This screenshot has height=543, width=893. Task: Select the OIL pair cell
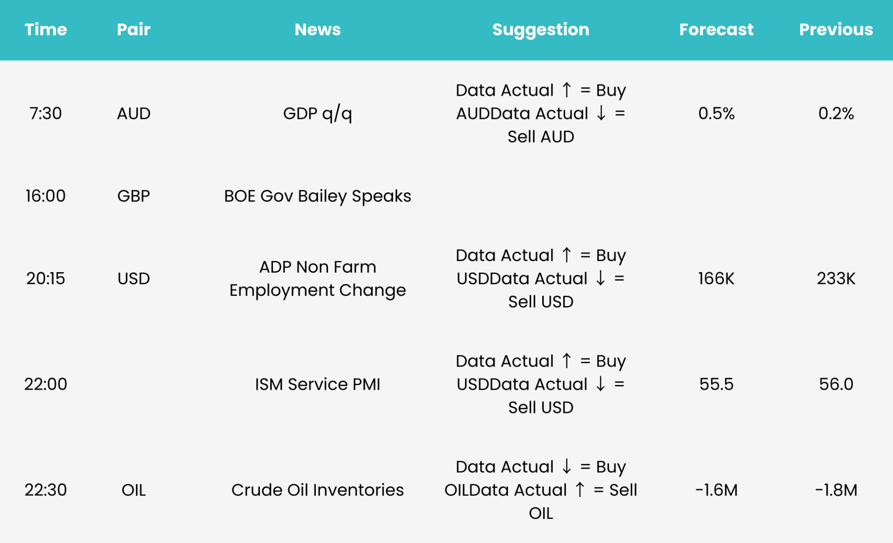(133, 490)
